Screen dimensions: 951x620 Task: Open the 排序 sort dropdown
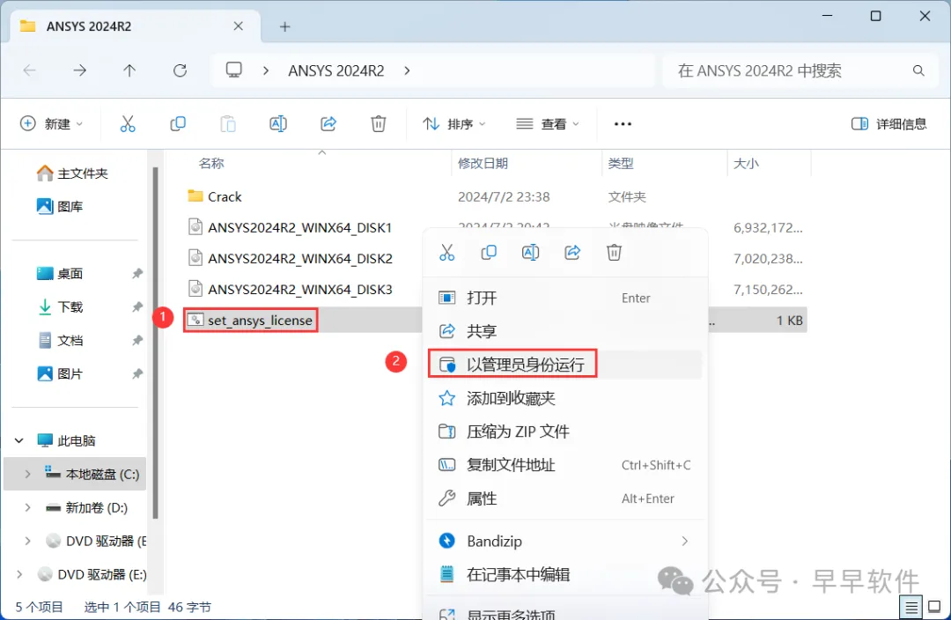[x=454, y=124]
